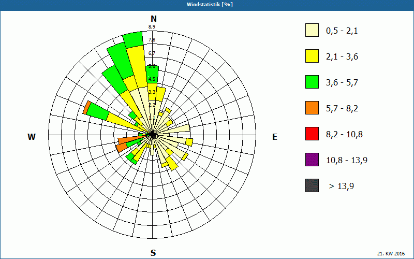414x259 pixels.
Task: Click the 5,6 ring scale value
Action: click(x=152, y=66)
